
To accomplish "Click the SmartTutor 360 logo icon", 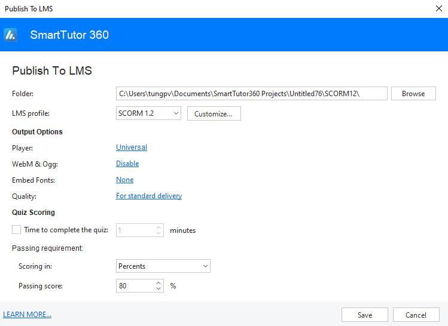I will 11,35.
